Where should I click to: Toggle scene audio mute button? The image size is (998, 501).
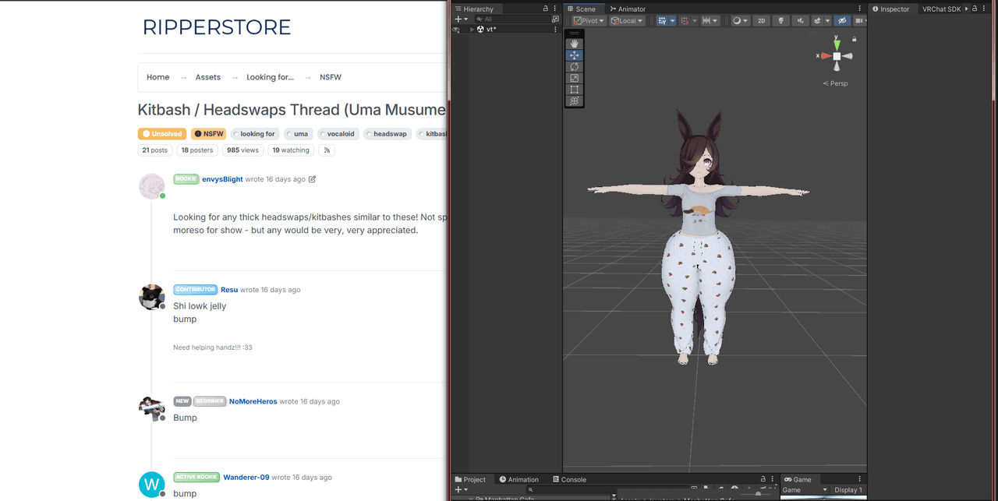[x=800, y=21]
